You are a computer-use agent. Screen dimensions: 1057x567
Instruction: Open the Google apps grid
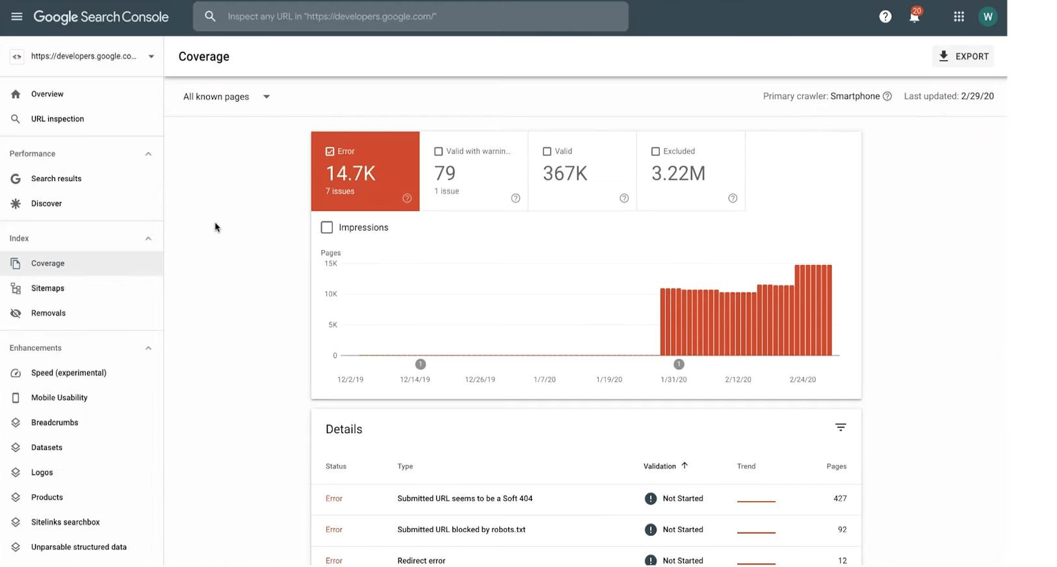point(959,17)
